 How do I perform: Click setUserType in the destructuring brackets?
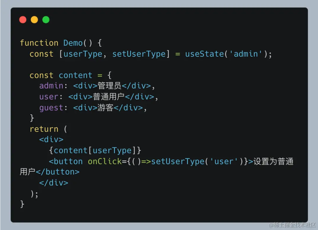coord(139,54)
